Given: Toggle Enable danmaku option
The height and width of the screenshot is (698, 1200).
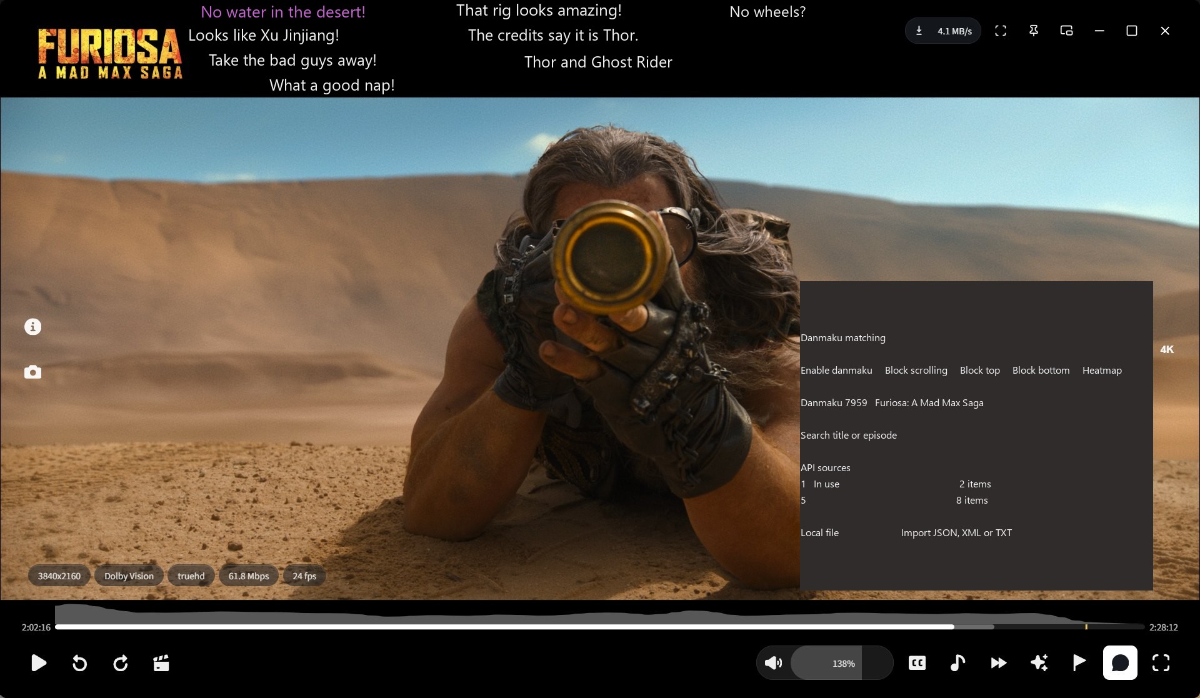Looking at the screenshot, I should pyautogui.click(x=836, y=371).
